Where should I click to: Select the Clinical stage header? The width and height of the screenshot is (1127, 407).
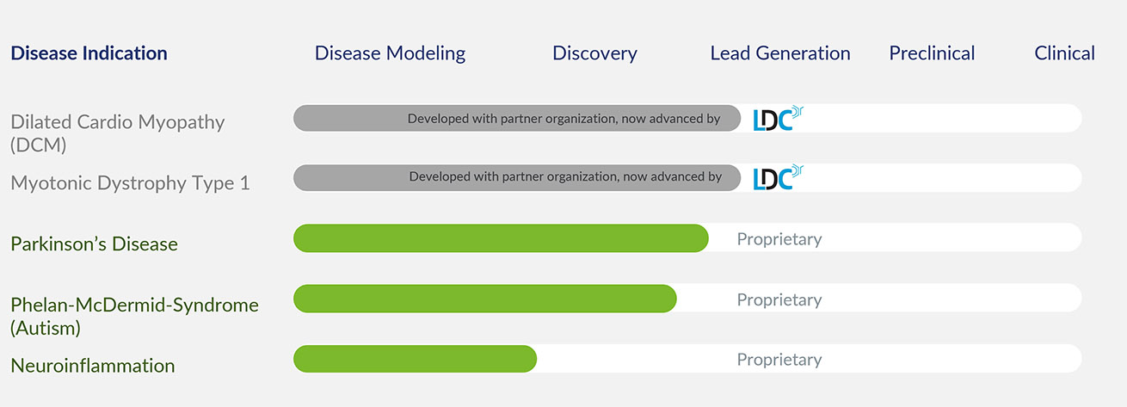coord(1064,53)
